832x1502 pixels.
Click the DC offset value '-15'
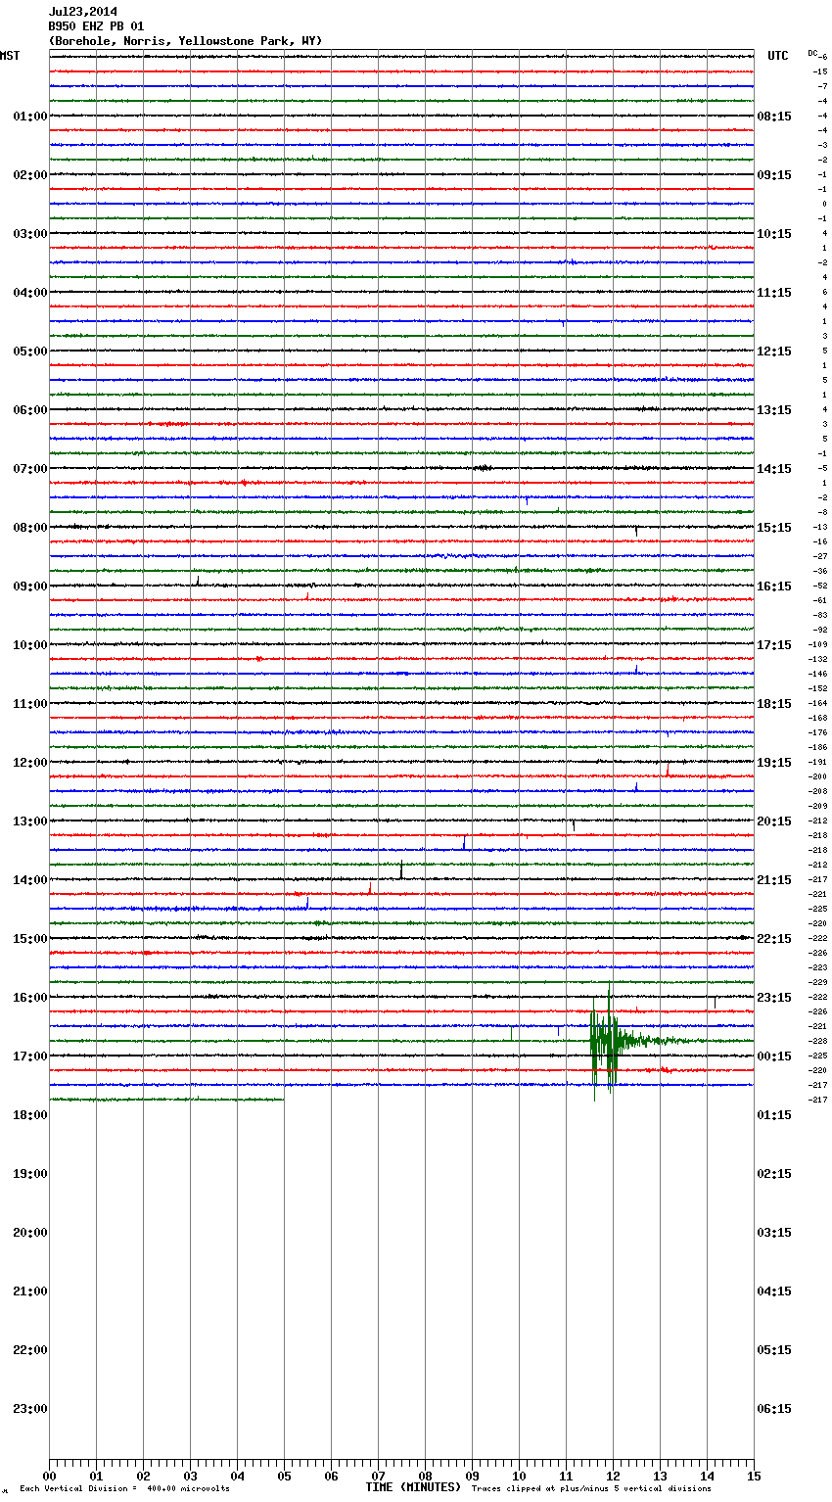pyautogui.click(x=820, y=72)
